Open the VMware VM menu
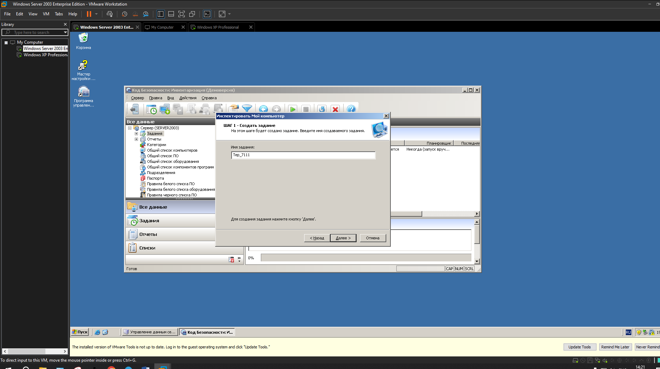This screenshot has width=660, height=369. 46,14
